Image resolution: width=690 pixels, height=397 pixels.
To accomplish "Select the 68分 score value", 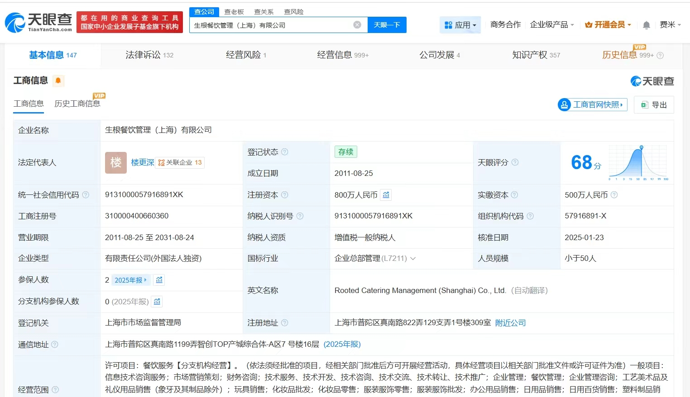I will tap(586, 162).
